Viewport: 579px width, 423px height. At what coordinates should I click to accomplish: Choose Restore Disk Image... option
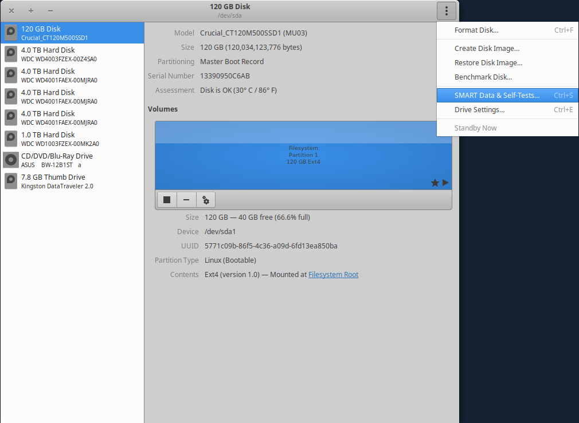coord(488,63)
